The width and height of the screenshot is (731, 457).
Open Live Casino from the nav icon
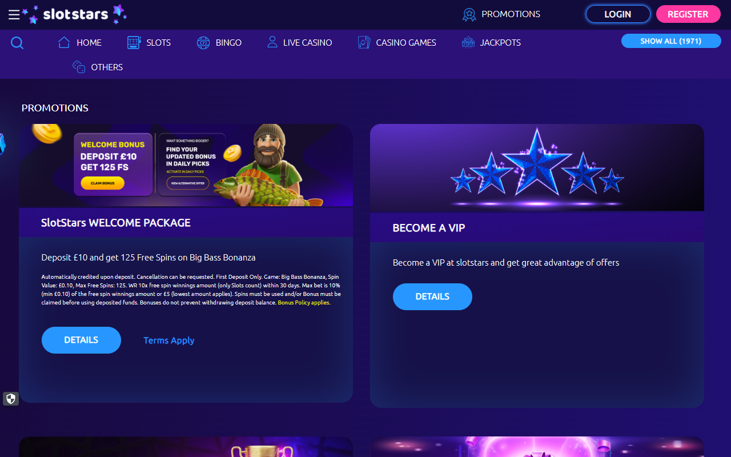point(271,42)
